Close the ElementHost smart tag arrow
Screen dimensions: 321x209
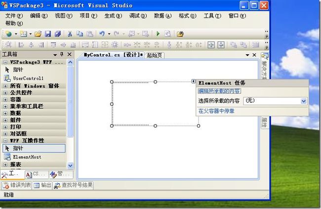click(194, 82)
